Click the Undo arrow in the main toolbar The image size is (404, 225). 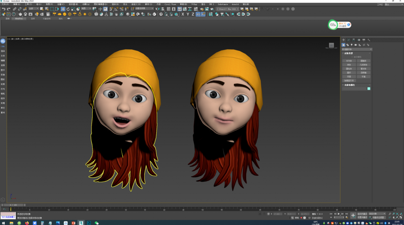(4, 9)
